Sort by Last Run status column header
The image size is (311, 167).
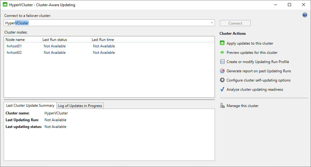55,40
